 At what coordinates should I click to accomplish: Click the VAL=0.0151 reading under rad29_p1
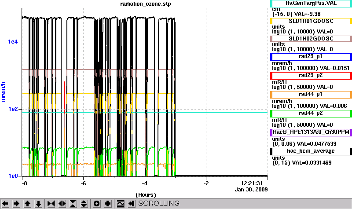coord(334,68)
